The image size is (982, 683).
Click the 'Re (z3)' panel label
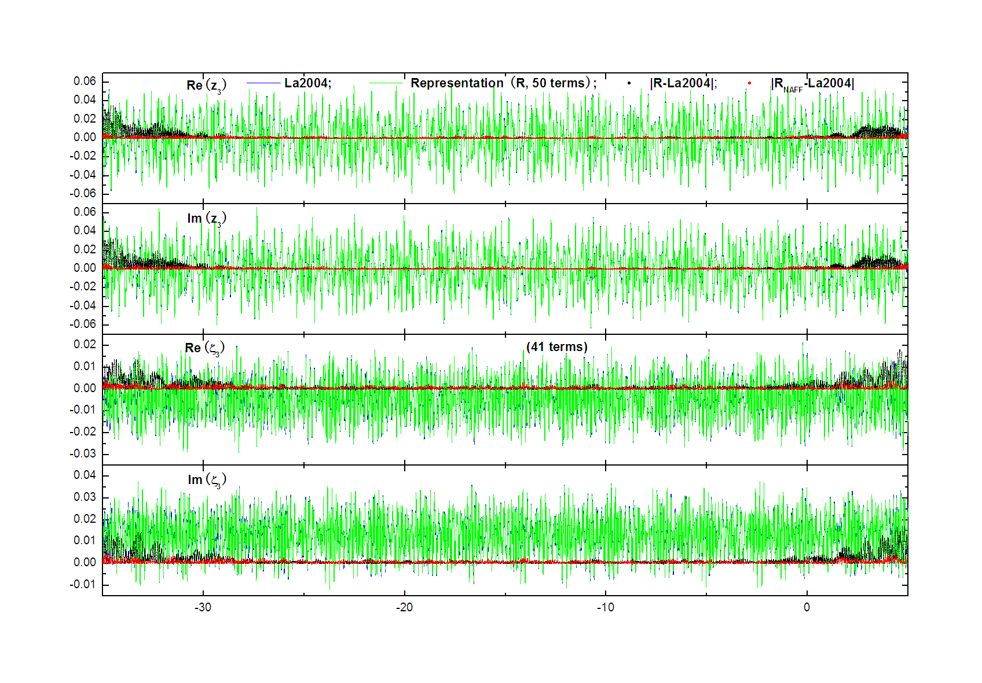pyautogui.click(x=207, y=86)
